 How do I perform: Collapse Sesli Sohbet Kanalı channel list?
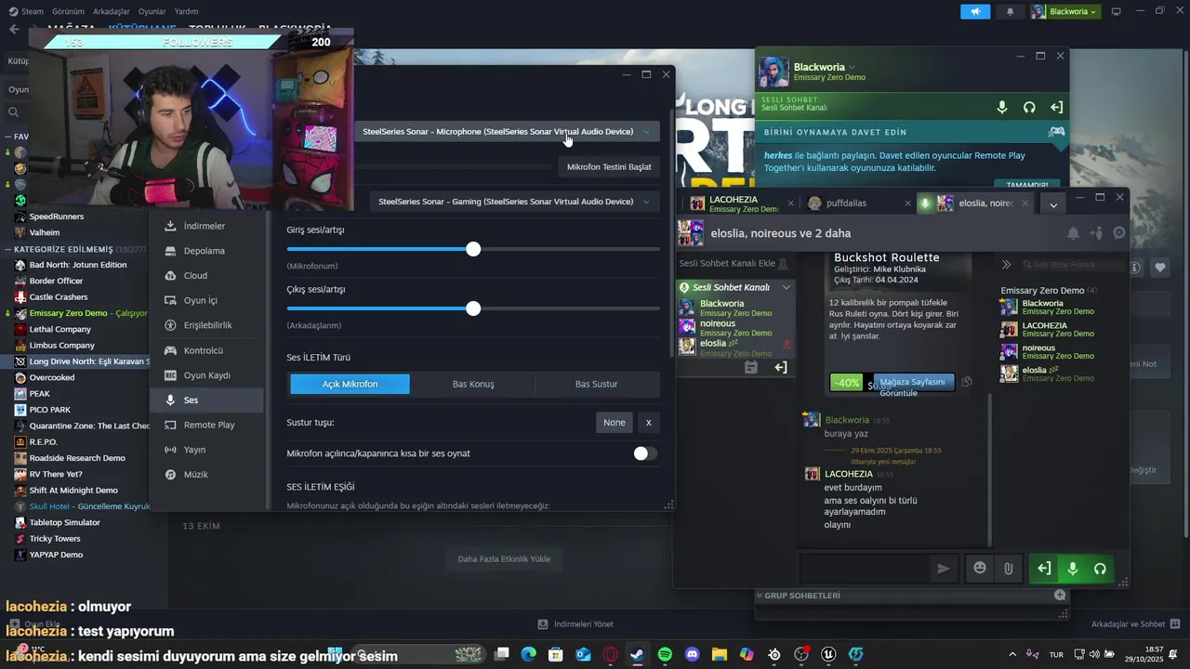(787, 287)
